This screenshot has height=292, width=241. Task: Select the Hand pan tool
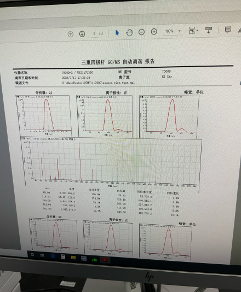[129, 32]
